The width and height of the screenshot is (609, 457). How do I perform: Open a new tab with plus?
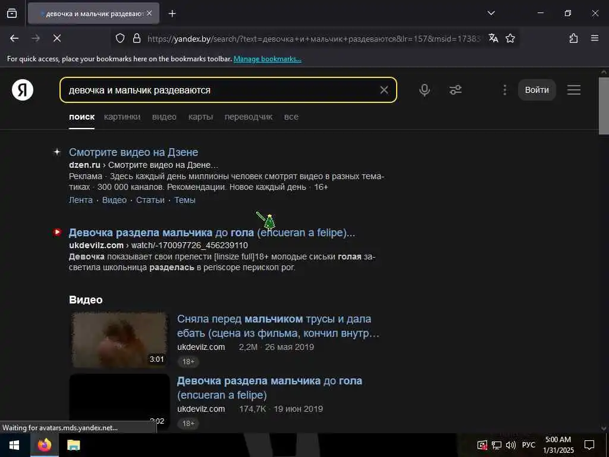[172, 14]
